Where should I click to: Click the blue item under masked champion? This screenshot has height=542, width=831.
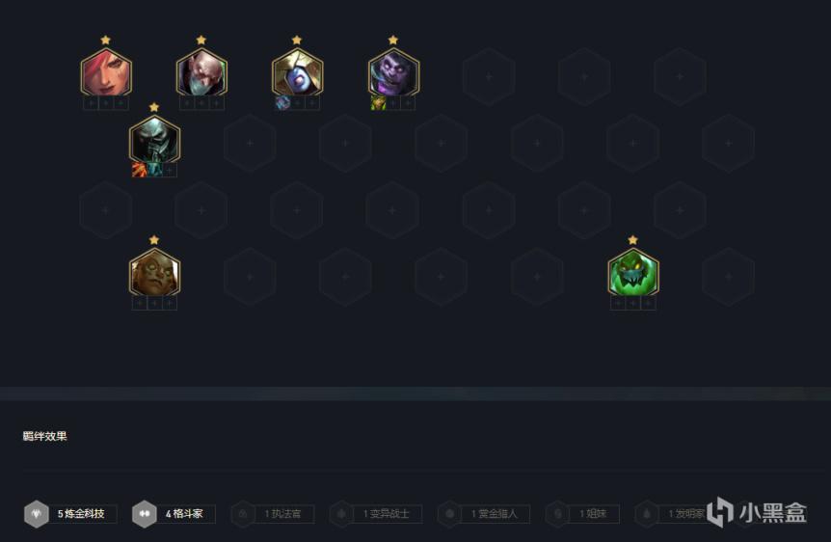click(x=283, y=103)
